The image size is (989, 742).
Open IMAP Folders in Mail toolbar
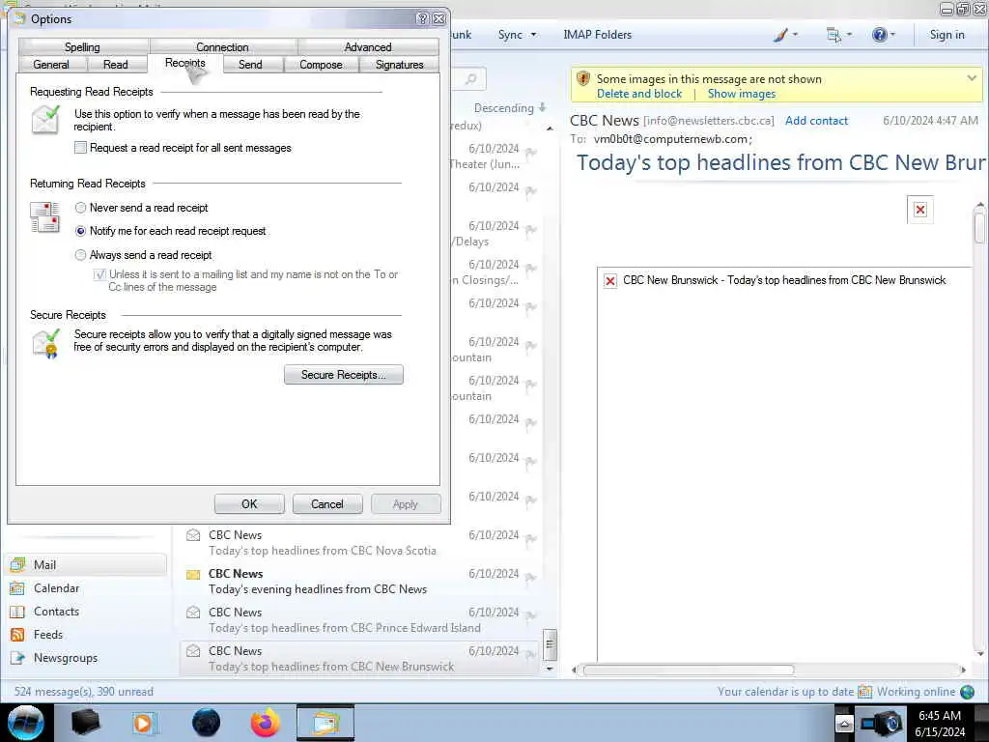597,35
